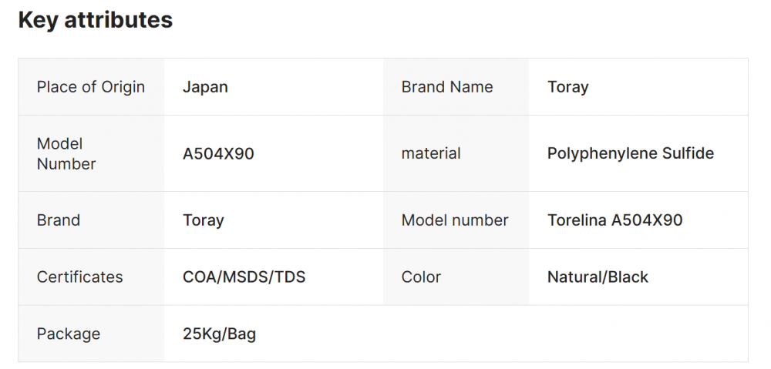
Task: Click the empty cell right of 25Kg/Bag
Action: tap(564, 334)
